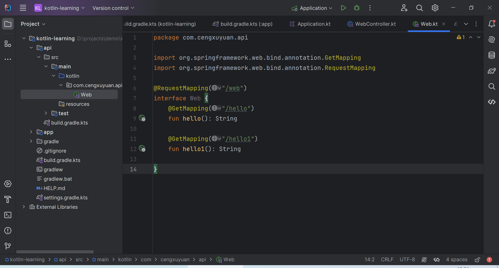499x268 pixels.
Task: Select Web file in project tree
Action: [69, 95]
